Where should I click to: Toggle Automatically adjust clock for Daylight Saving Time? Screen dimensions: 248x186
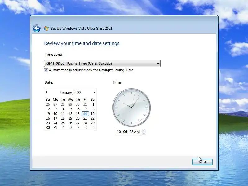pyautogui.click(x=46, y=70)
